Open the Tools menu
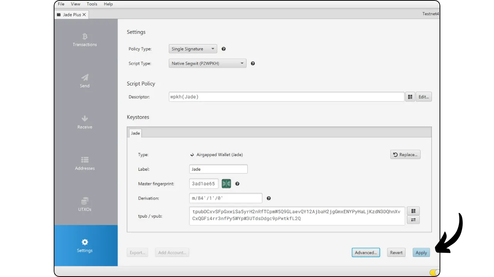494x277 pixels. pyautogui.click(x=92, y=4)
